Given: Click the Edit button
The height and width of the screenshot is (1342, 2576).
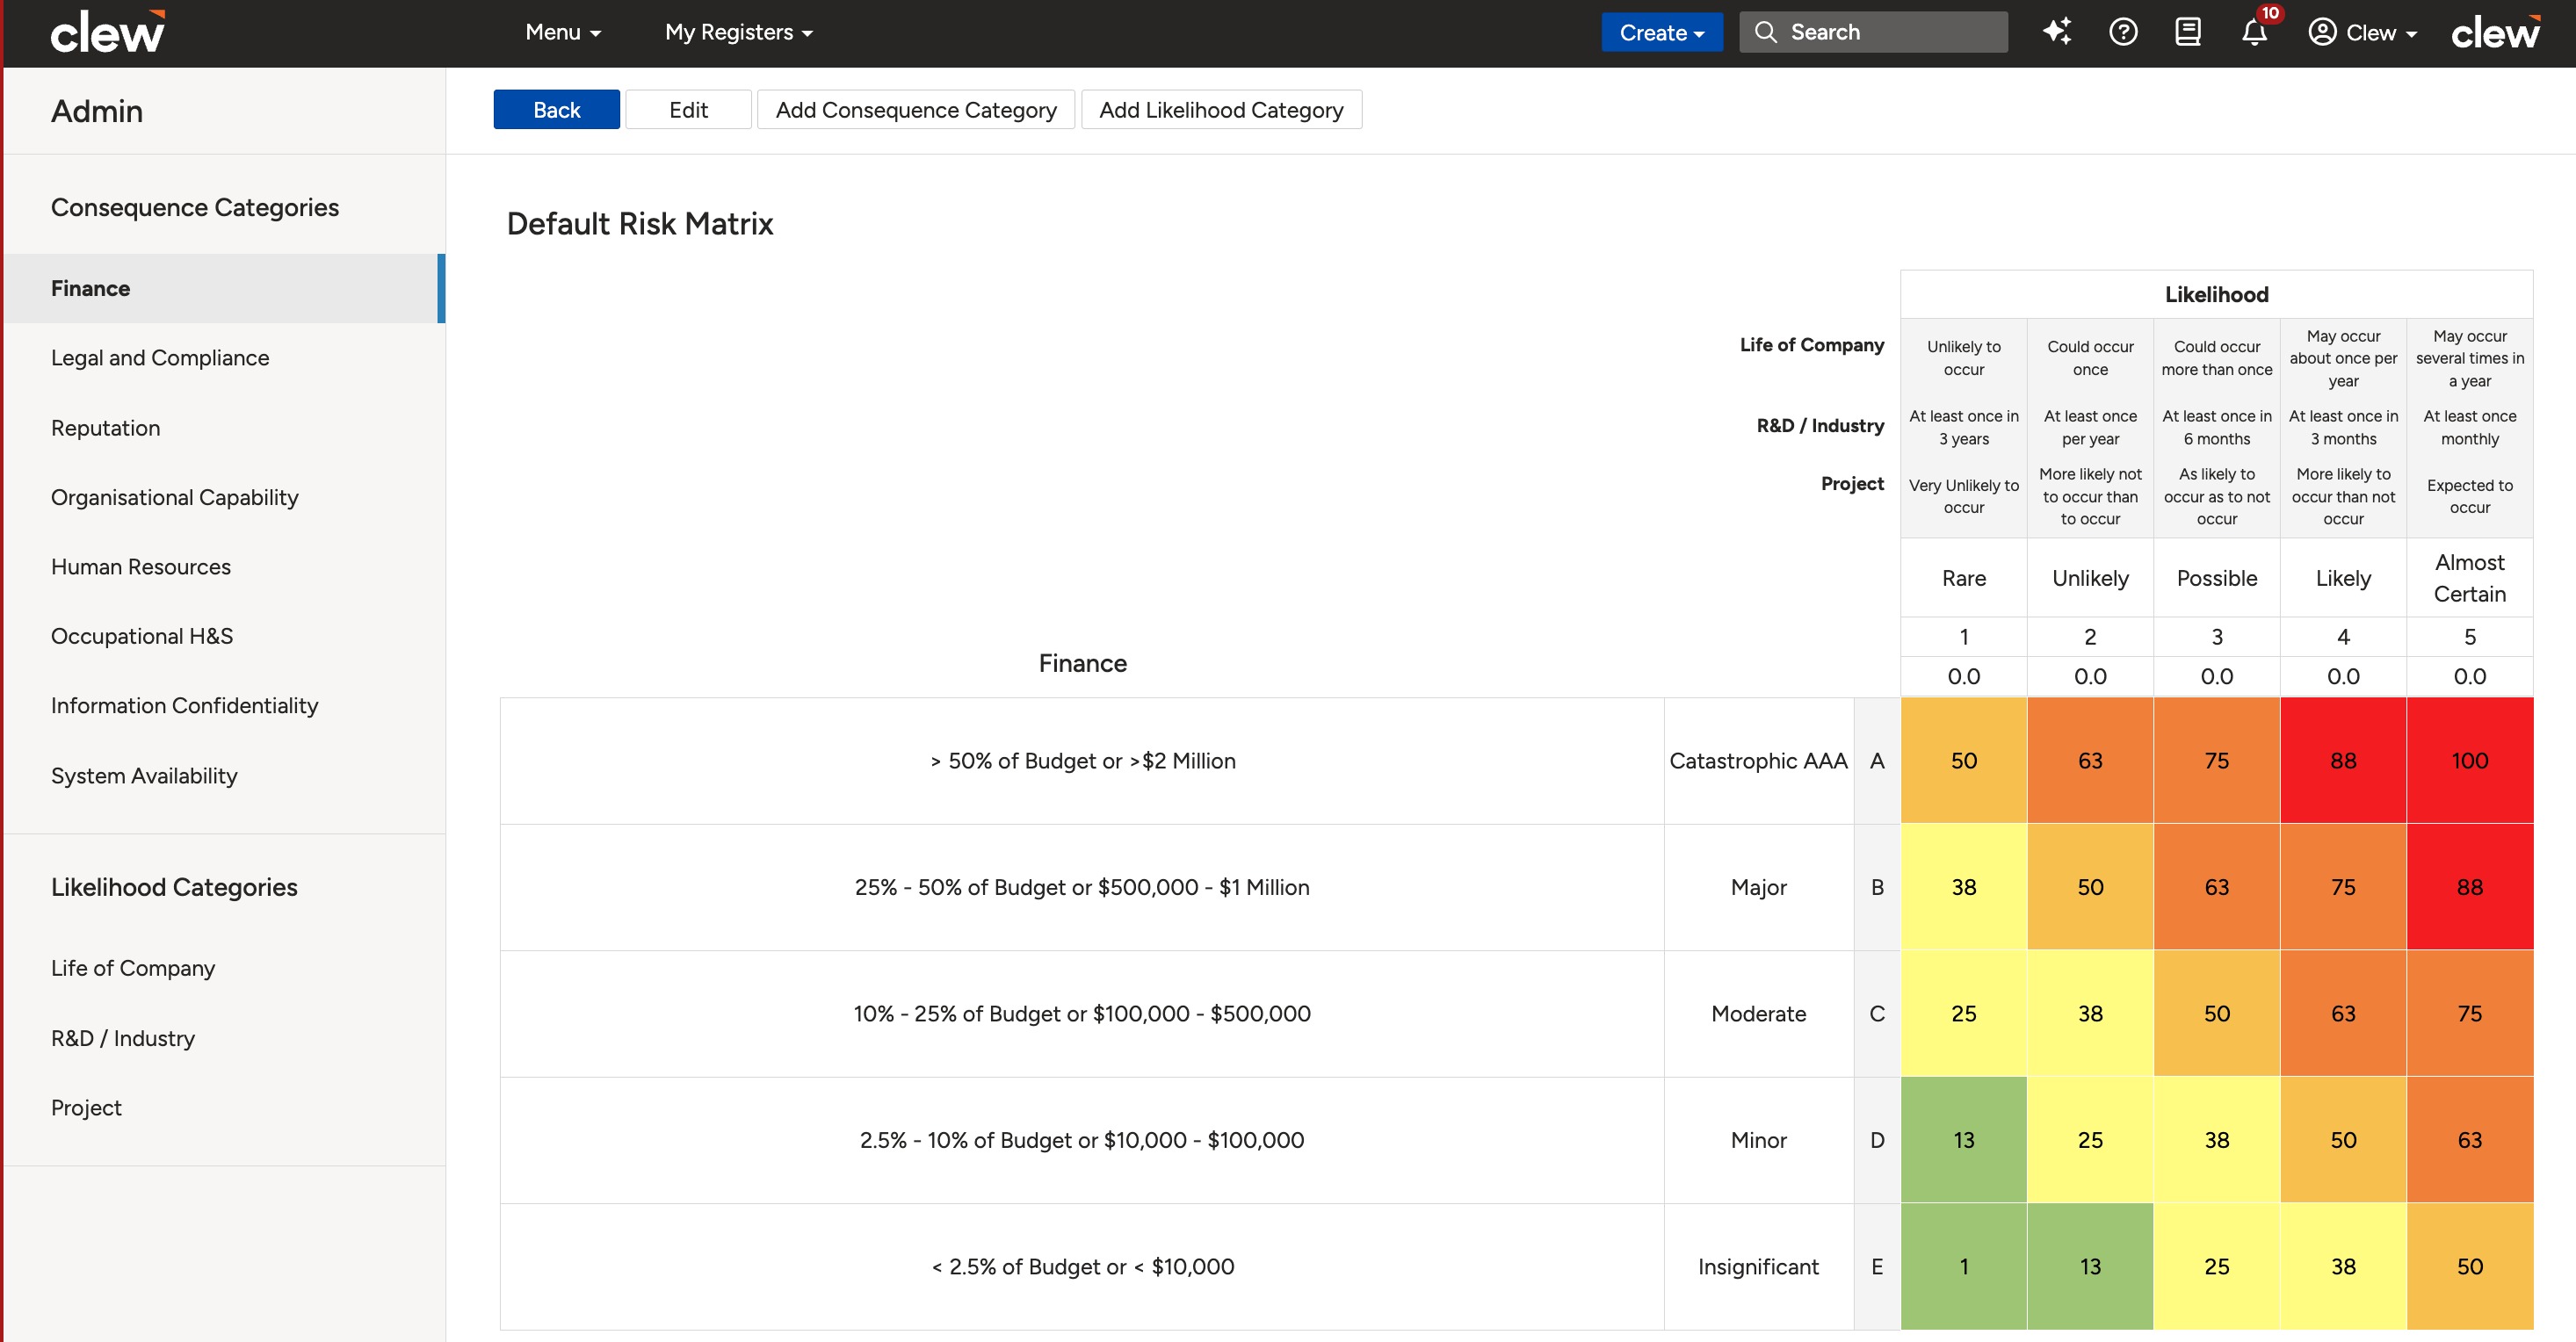Looking at the screenshot, I should pos(688,110).
